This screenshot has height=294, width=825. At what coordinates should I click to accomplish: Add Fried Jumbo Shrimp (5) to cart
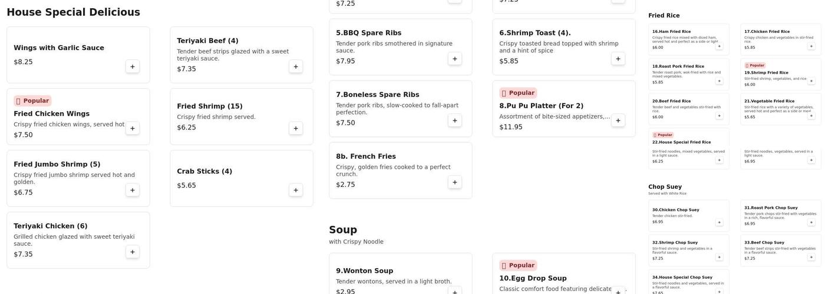click(x=133, y=190)
